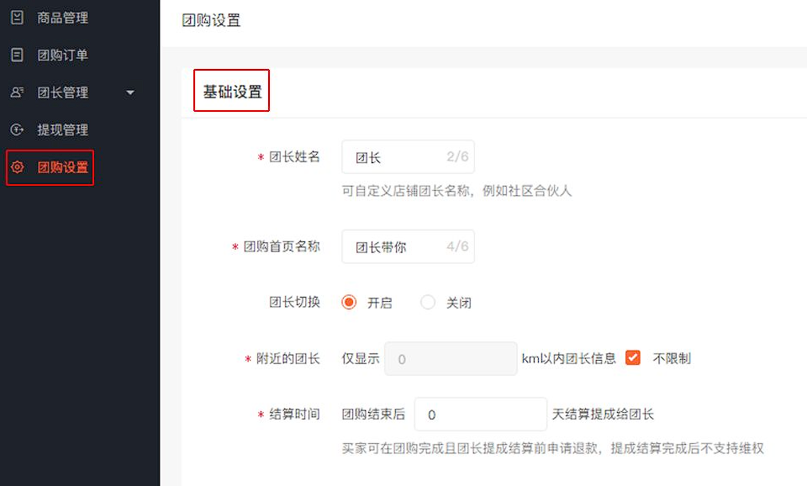
Task: Click the 附近的团长 label
Action: 288,358
